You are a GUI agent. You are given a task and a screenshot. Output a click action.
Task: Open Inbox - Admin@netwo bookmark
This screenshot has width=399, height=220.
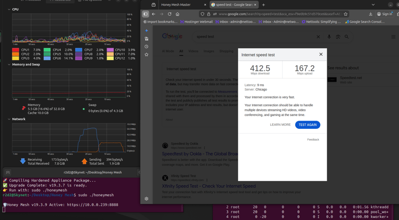tap(278, 22)
